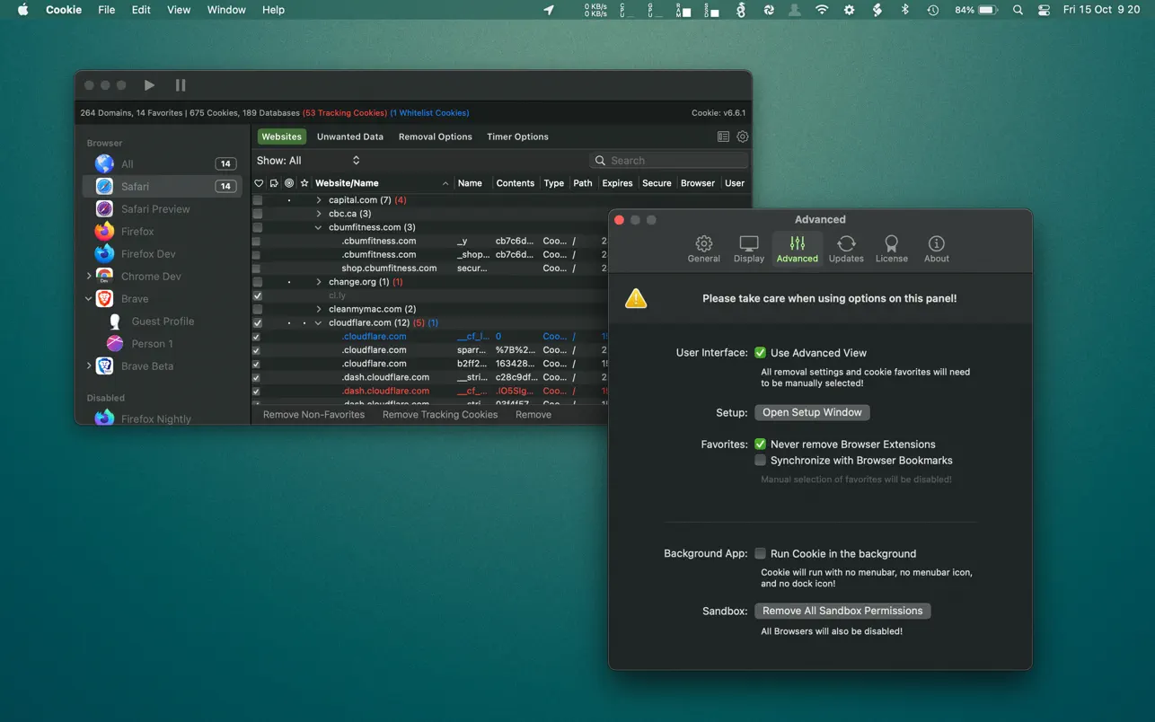Disable the Use Advanced View checkbox

761,353
